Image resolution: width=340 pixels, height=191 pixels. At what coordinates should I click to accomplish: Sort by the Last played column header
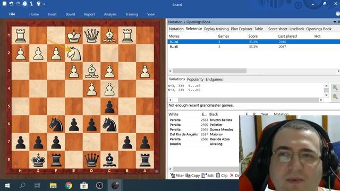pyautogui.click(x=287, y=36)
